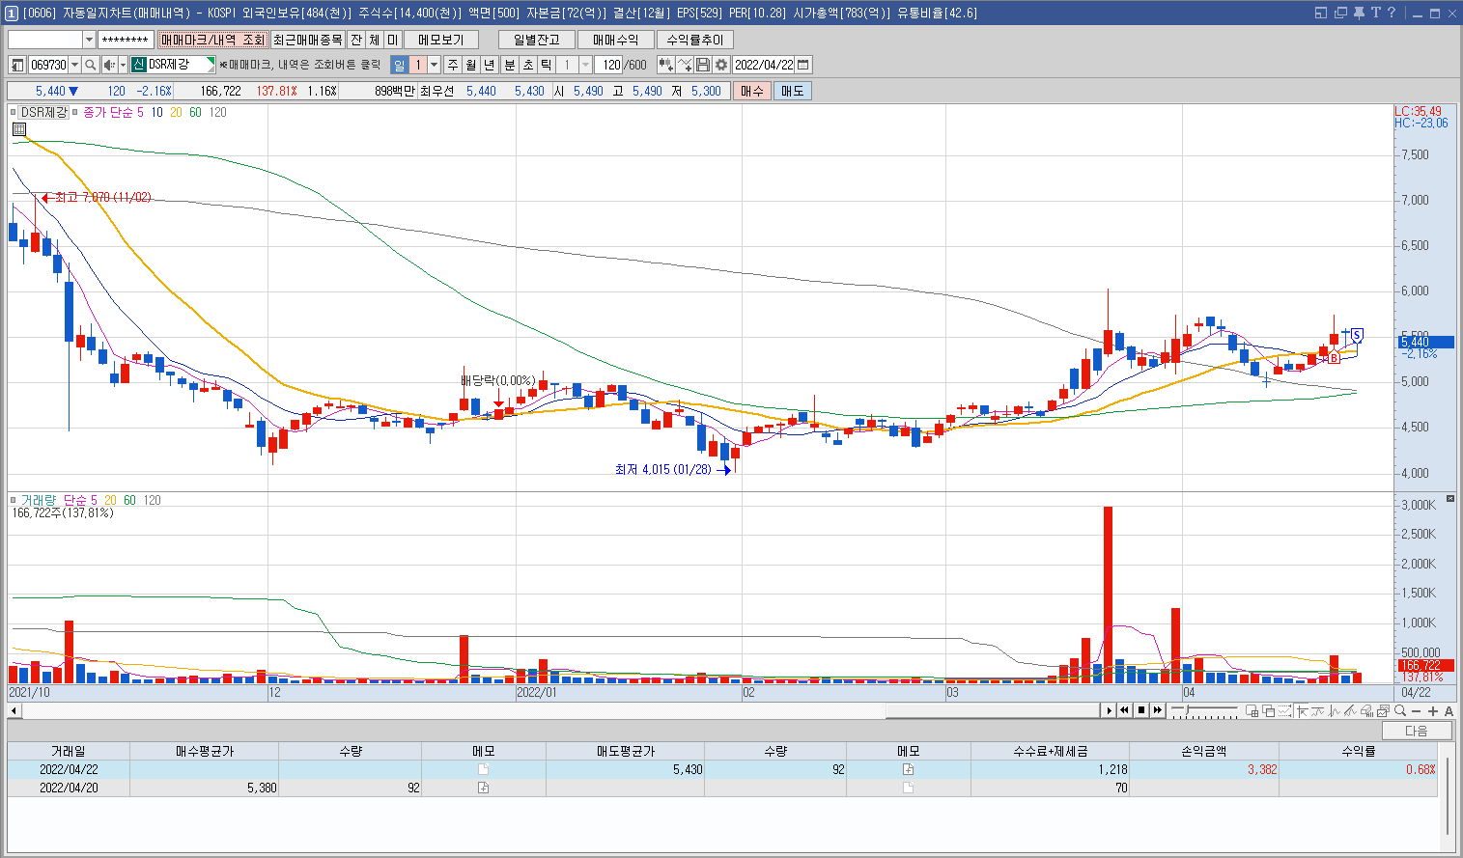This screenshot has height=858, width=1463.
Task: Toggle the 체 filter button
Action: pyautogui.click(x=375, y=40)
